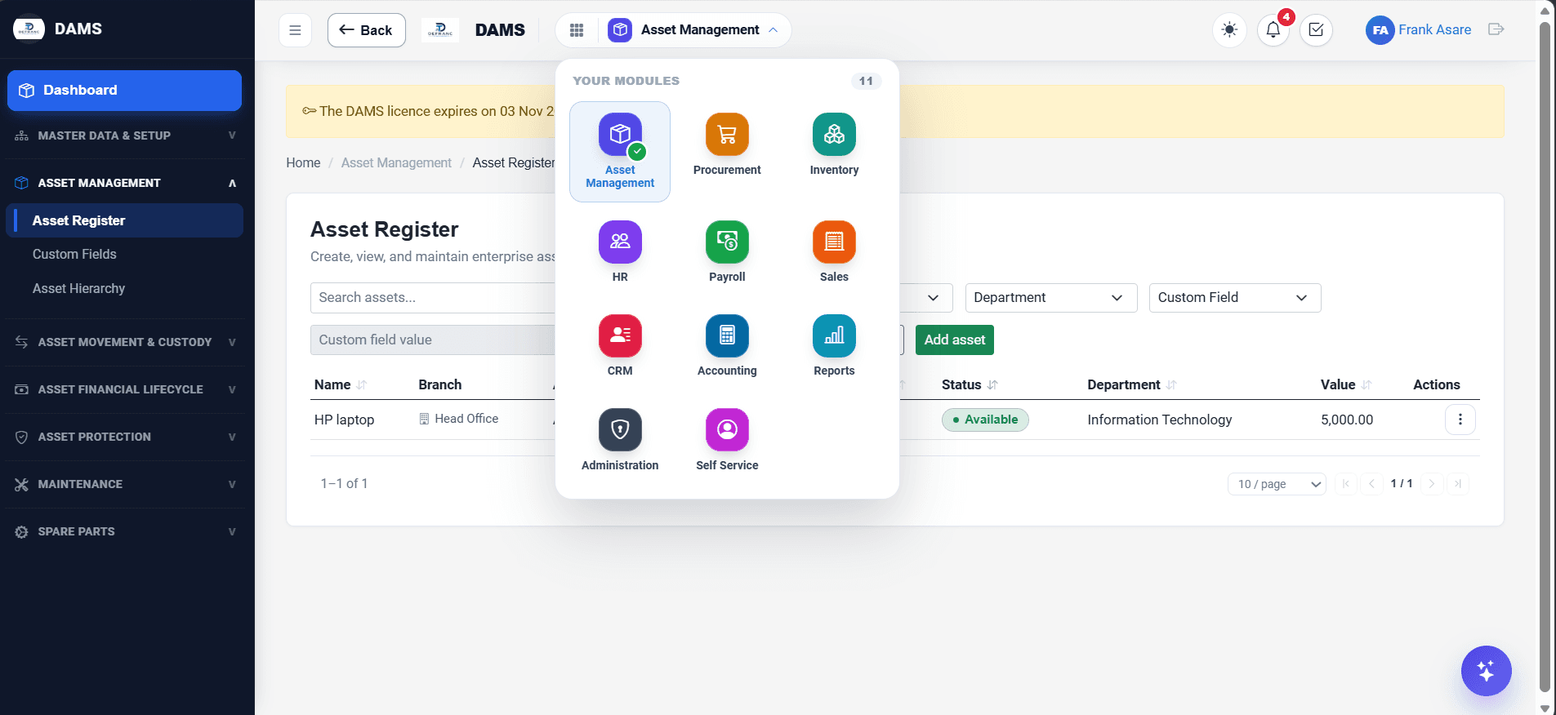The image size is (1556, 715).
Task: Select the Asset Management module tile
Action: coord(620,152)
